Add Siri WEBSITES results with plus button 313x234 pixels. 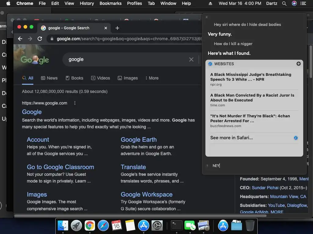click(x=298, y=64)
